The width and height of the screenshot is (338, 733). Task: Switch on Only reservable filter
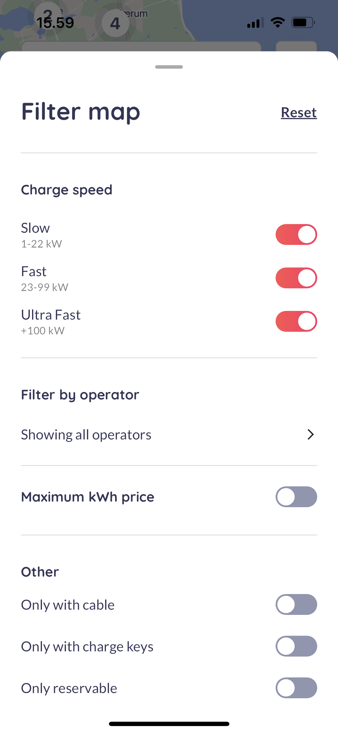pos(296,688)
